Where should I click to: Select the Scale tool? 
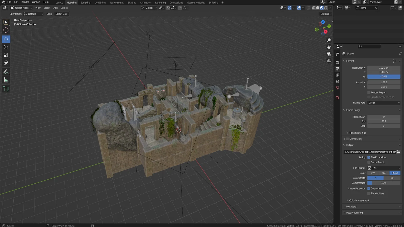pyautogui.click(x=6, y=55)
